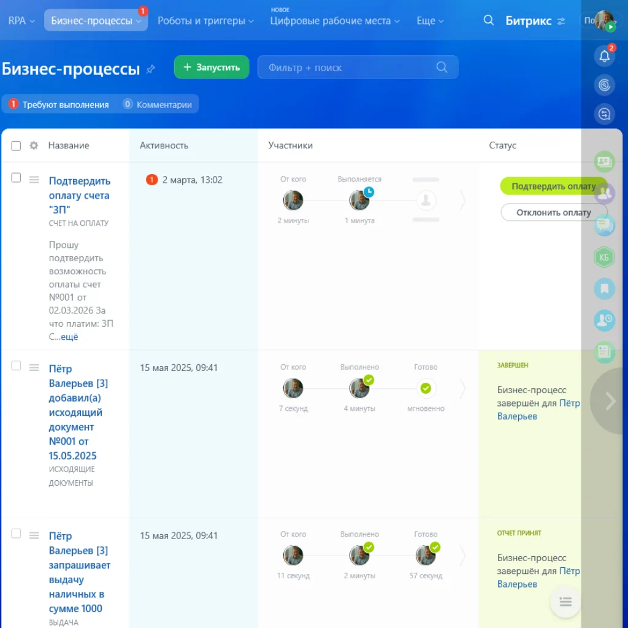This screenshot has width=628, height=628.
Task: Expand the RPA dropdown menu
Action: tap(21, 20)
